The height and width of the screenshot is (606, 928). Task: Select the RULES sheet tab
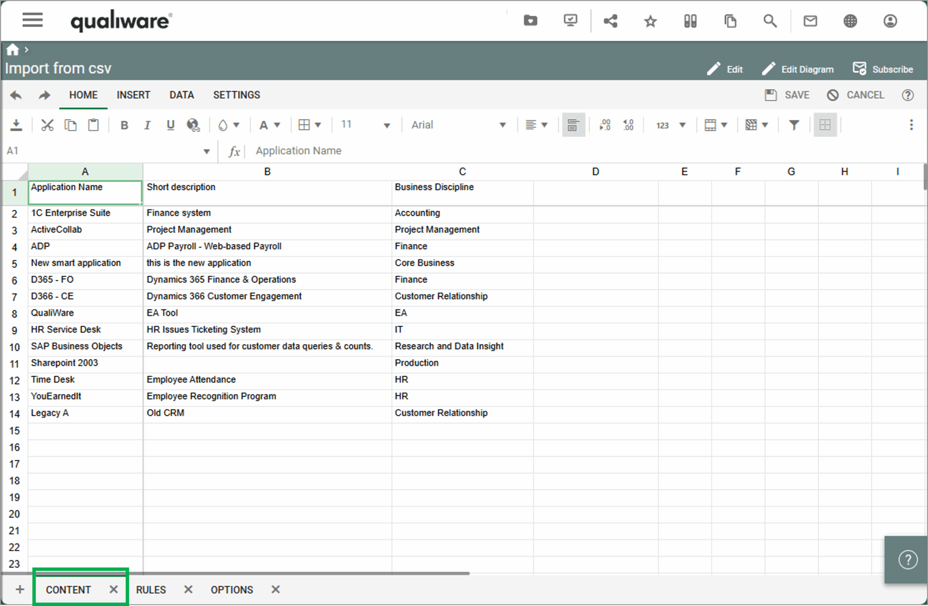pyautogui.click(x=150, y=589)
